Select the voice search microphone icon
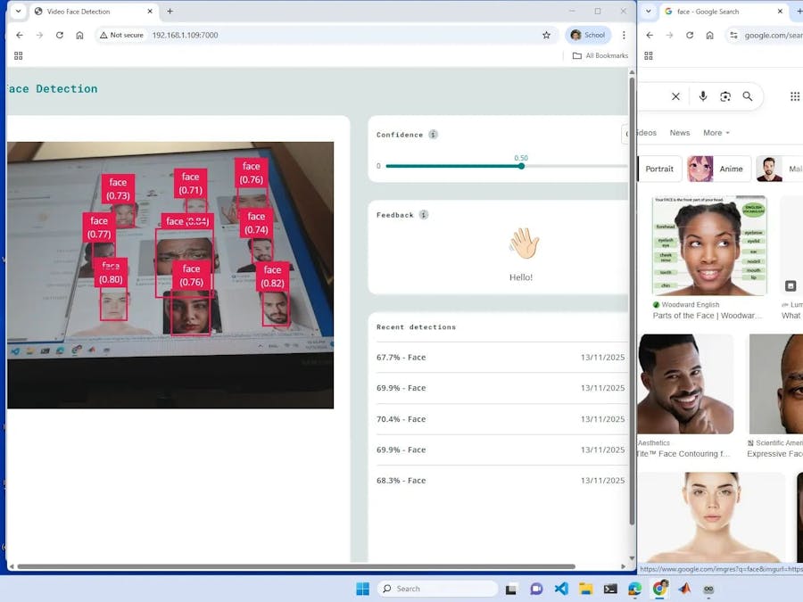The width and height of the screenshot is (803, 602). (x=704, y=95)
